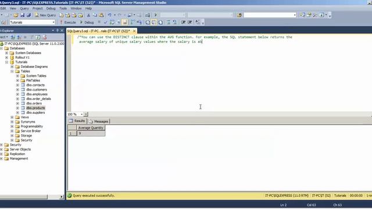This screenshot has height=209, width=372.
Task: Open the Query menu
Action: pos(24,8)
